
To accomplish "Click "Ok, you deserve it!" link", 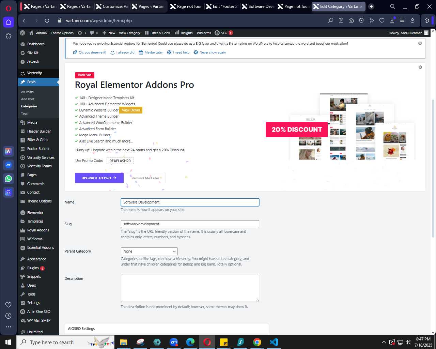I will coord(90,52).
